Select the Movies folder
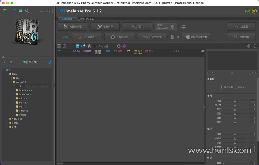Image resolution: width=259 pixels, height=165 pixels. click(x=23, y=102)
